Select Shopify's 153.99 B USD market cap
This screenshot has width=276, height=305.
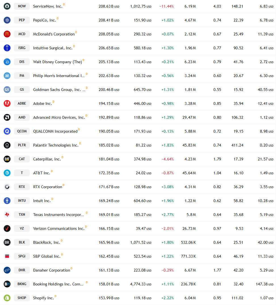click(109, 298)
